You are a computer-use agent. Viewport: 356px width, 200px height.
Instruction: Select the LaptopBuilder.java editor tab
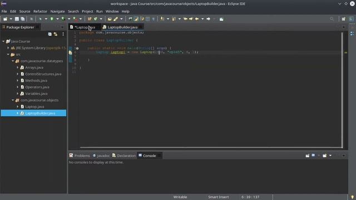(x=122, y=27)
